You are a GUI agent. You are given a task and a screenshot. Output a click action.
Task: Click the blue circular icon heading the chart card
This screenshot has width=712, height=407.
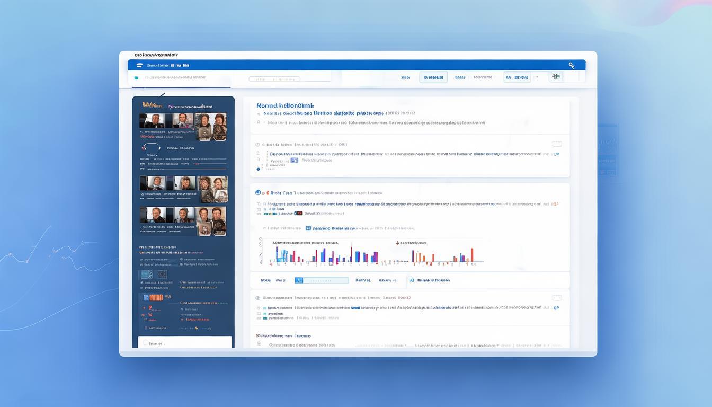pyautogui.click(x=258, y=193)
